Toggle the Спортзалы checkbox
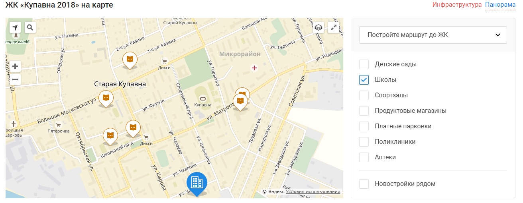523x203 pixels. [x=364, y=95]
